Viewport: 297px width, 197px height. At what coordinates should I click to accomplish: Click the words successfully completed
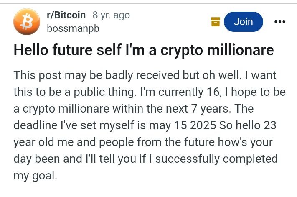click(216, 159)
